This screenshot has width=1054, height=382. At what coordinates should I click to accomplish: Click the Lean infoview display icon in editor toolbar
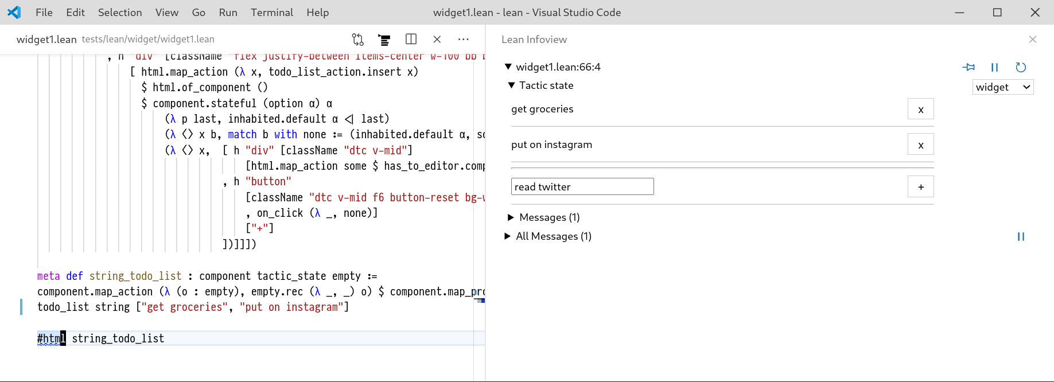(x=384, y=40)
